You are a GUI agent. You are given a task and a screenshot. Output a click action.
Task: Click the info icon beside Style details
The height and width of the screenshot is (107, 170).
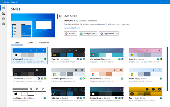pos(61,16)
